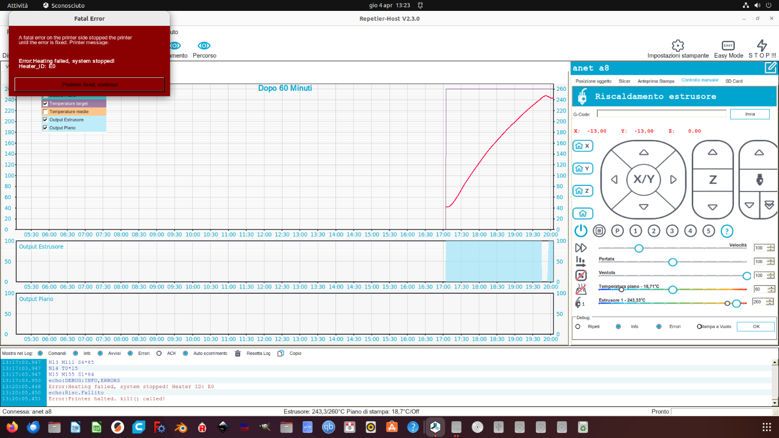Enable the ACK log radio button

pos(159,353)
